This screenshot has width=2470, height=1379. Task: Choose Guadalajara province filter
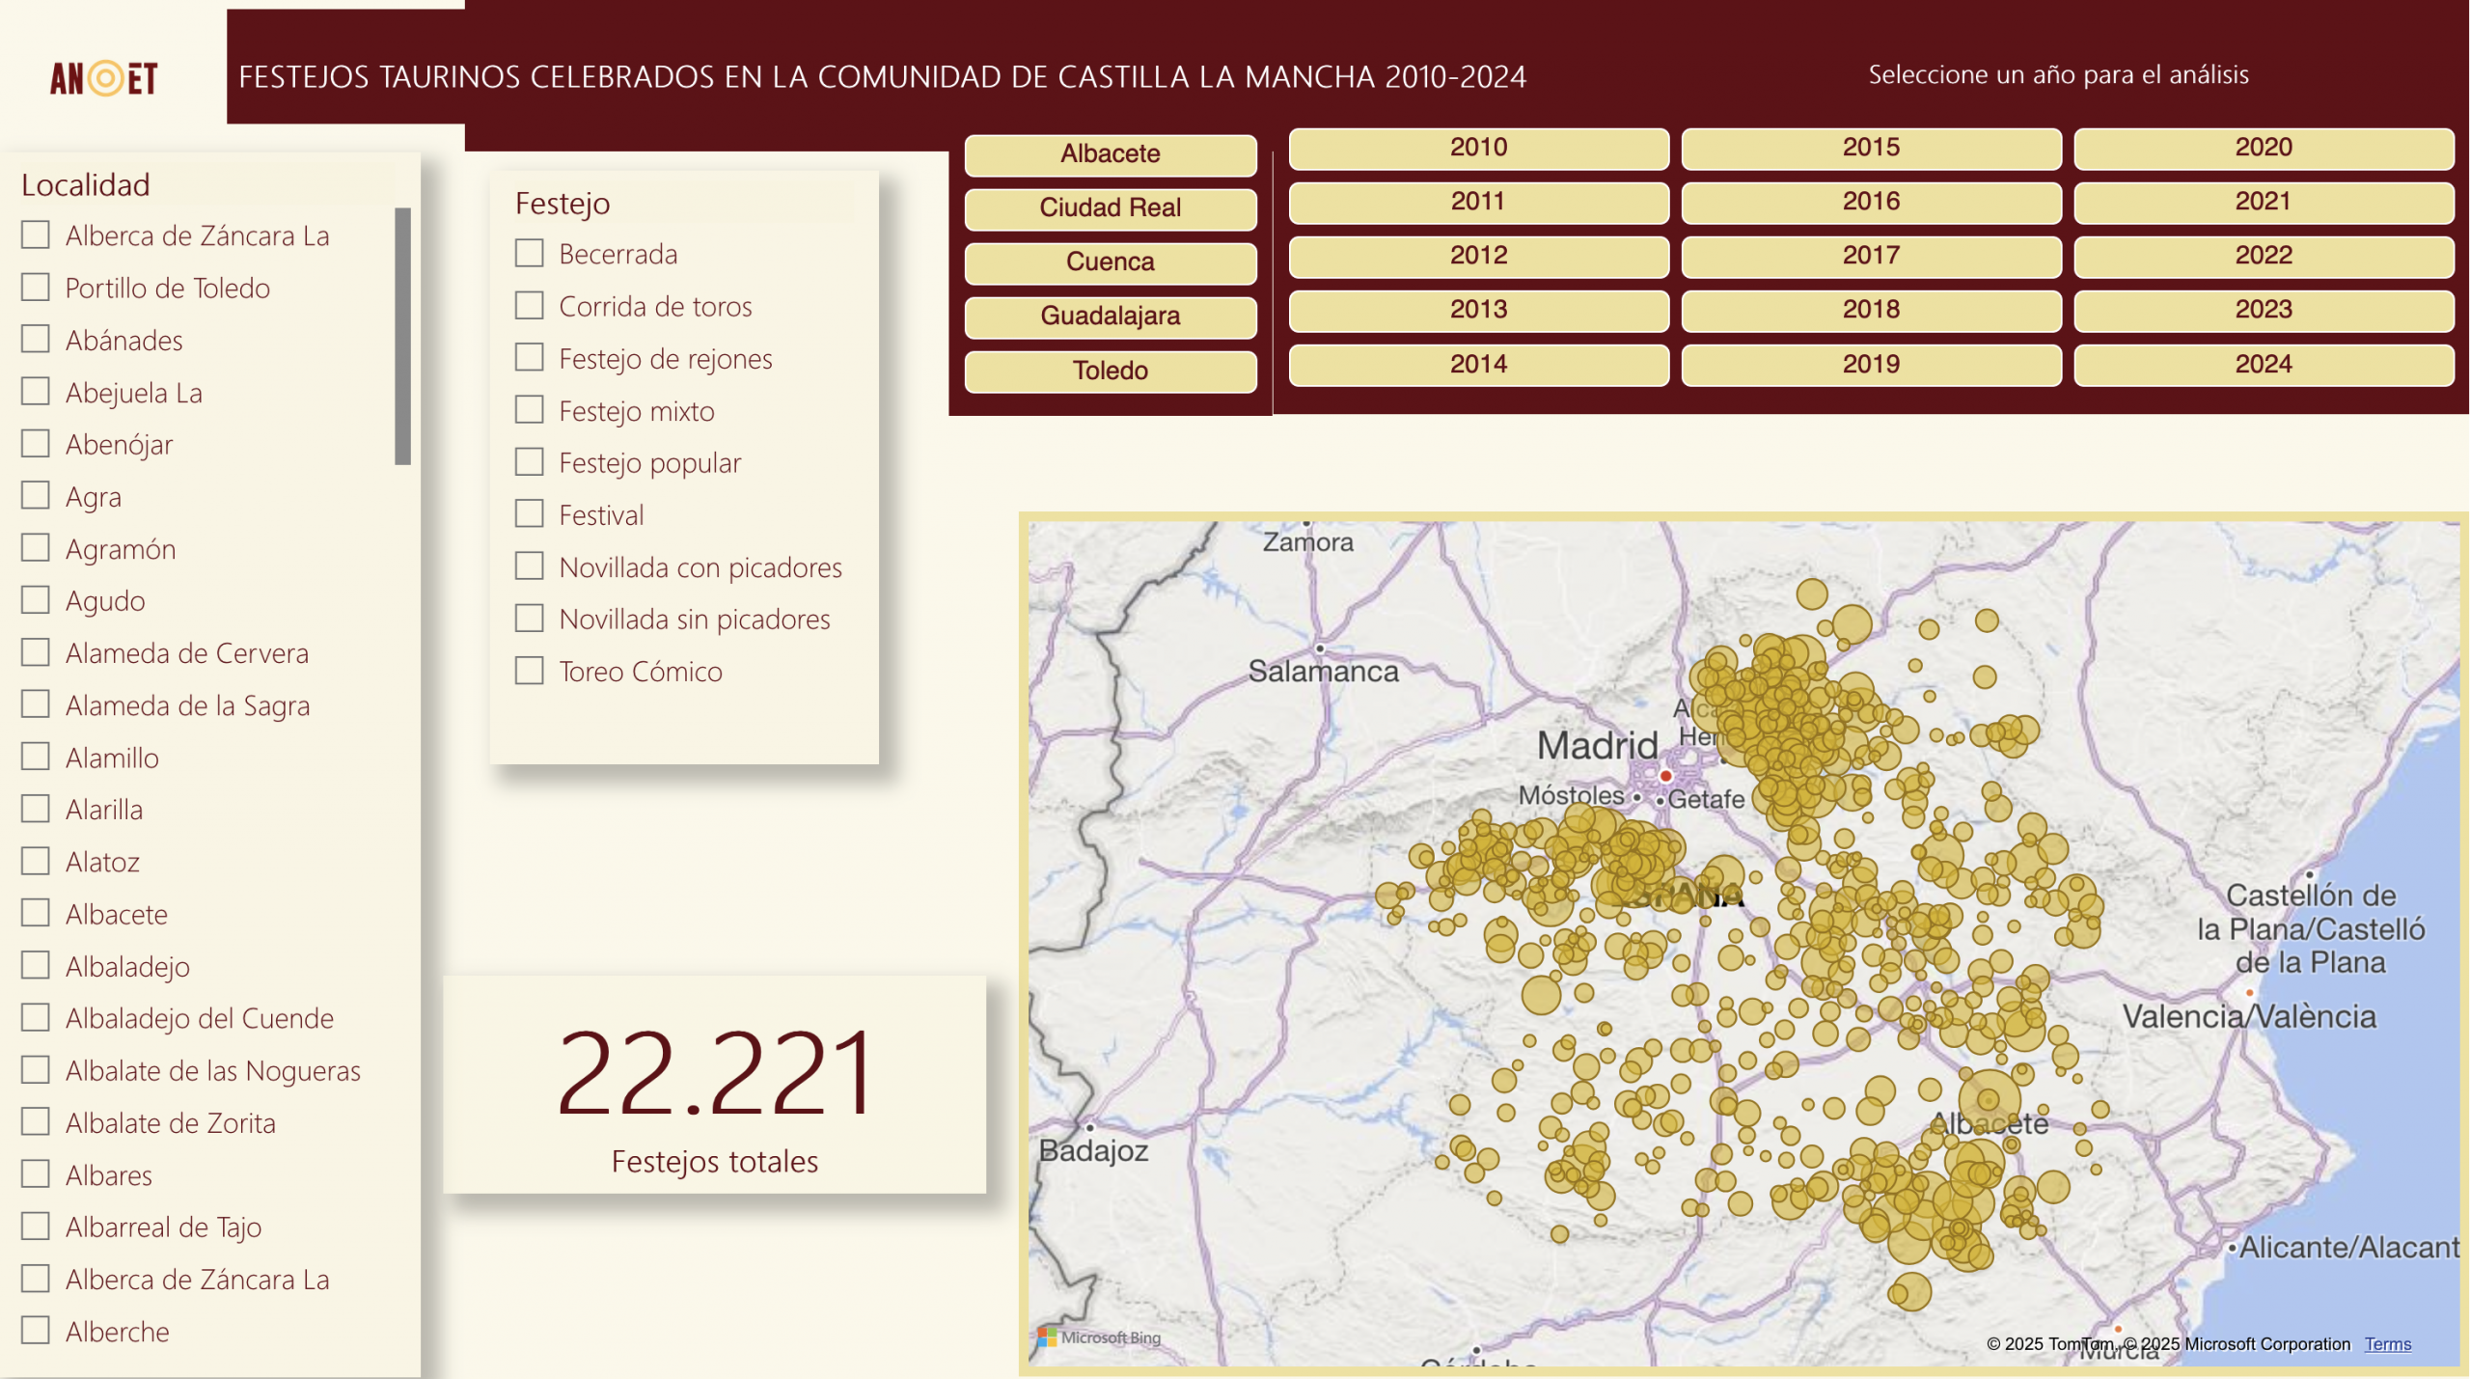[x=1110, y=316]
